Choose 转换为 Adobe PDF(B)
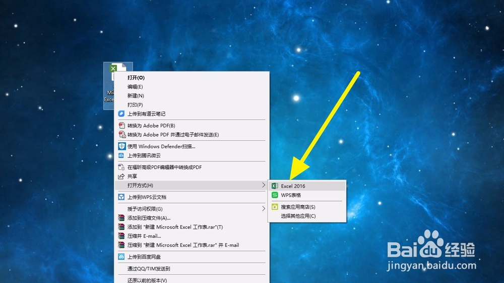Image resolution: width=504 pixels, height=283 pixels. tap(192, 125)
